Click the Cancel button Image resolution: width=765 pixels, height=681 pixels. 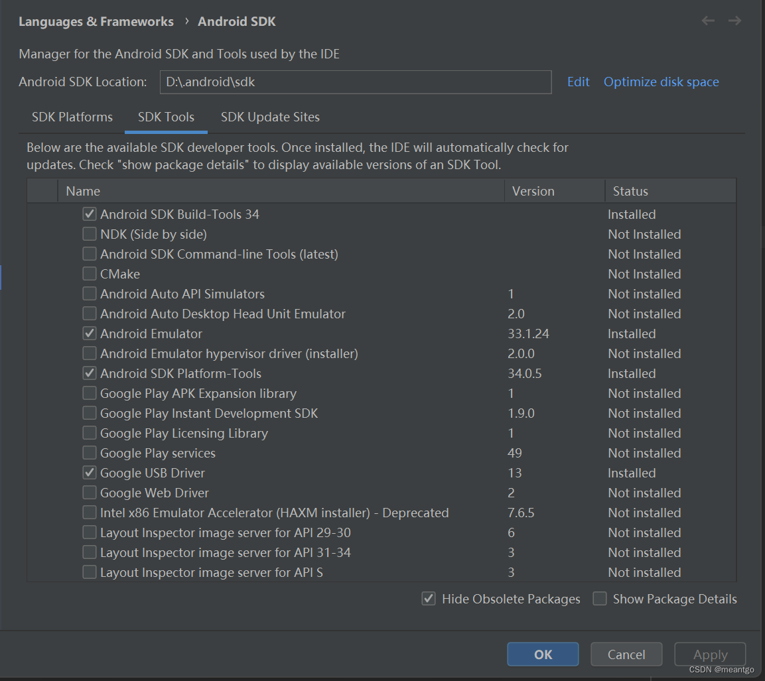pos(626,654)
